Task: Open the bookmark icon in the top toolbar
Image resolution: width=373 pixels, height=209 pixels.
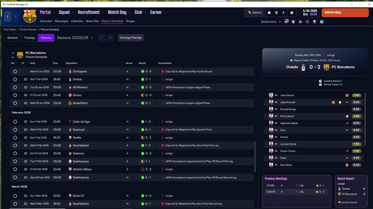Action: 269,12
